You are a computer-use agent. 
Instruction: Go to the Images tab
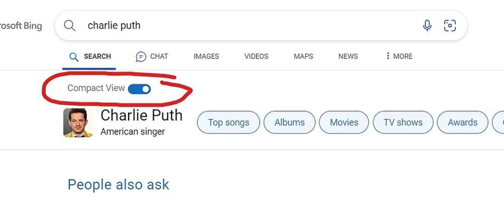point(206,56)
